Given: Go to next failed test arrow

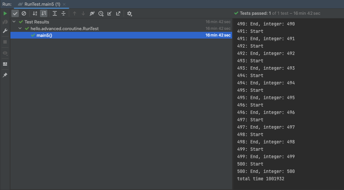Looking at the screenshot, I should pos(83,13).
